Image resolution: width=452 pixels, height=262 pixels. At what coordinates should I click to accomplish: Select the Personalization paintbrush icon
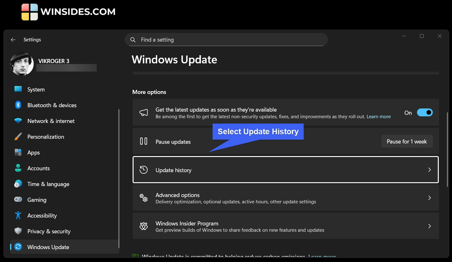coord(18,137)
